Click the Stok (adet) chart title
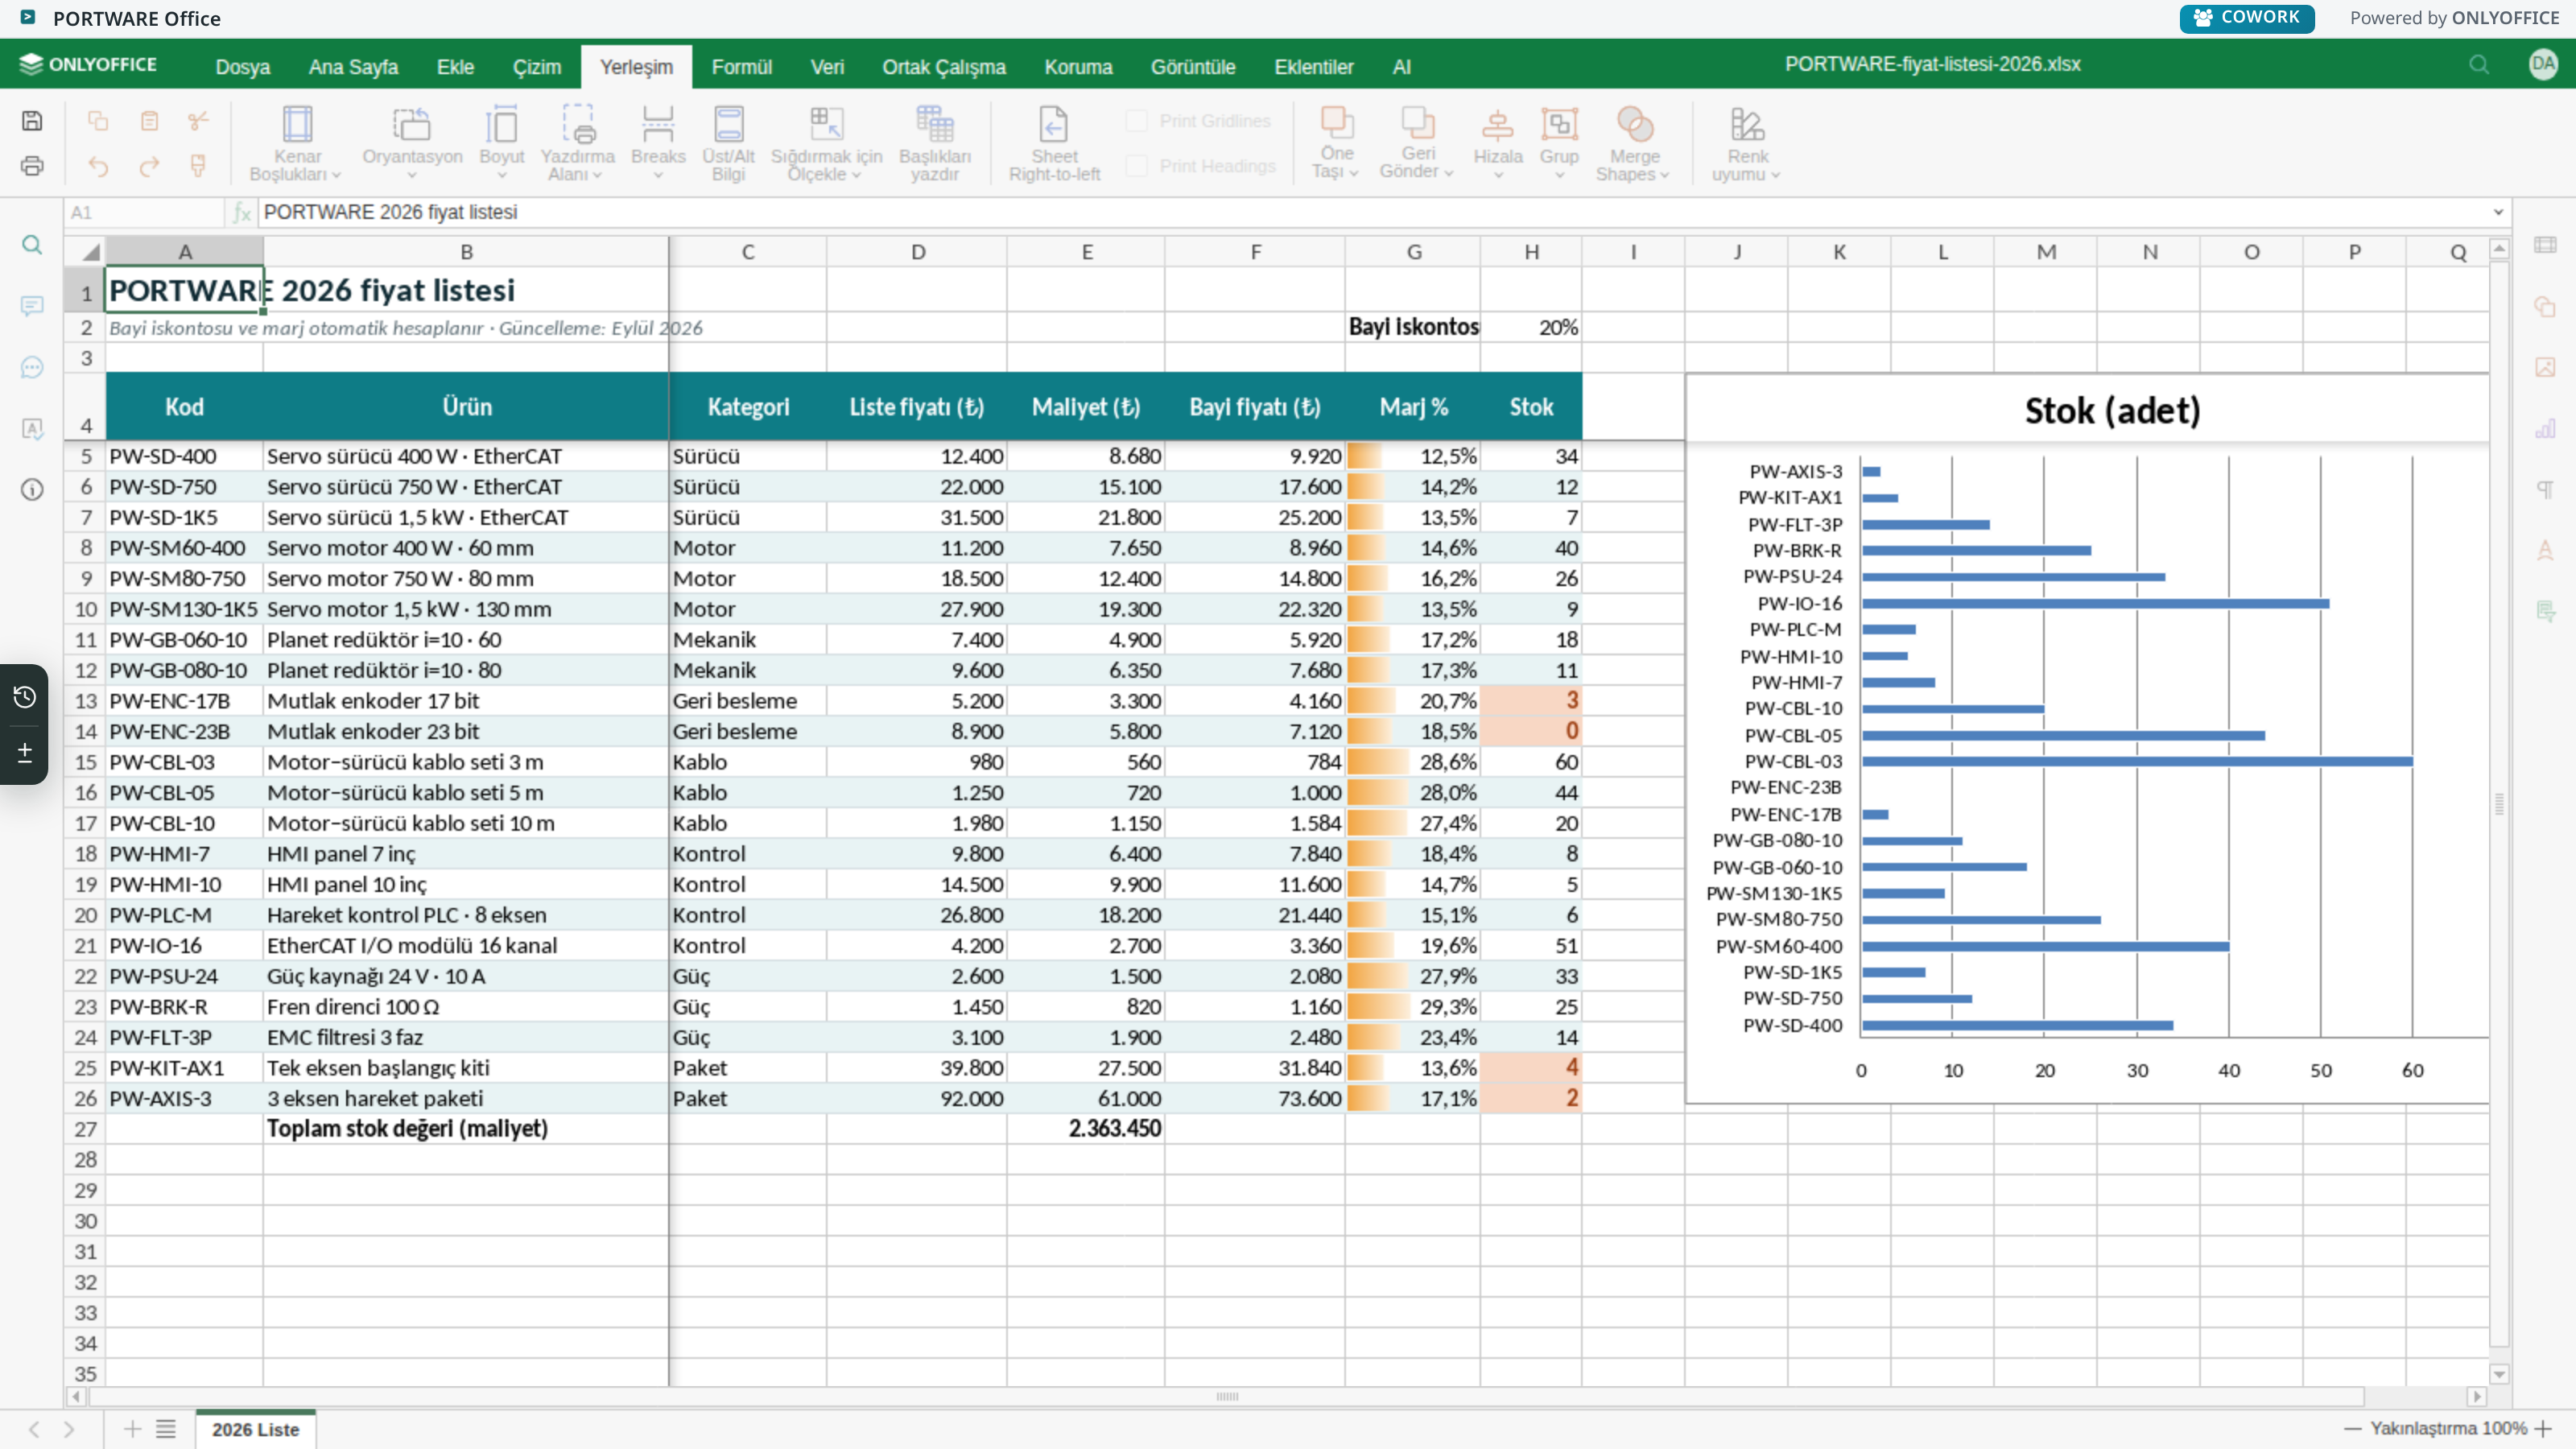 pyautogui.click(x=2112, y=410)
